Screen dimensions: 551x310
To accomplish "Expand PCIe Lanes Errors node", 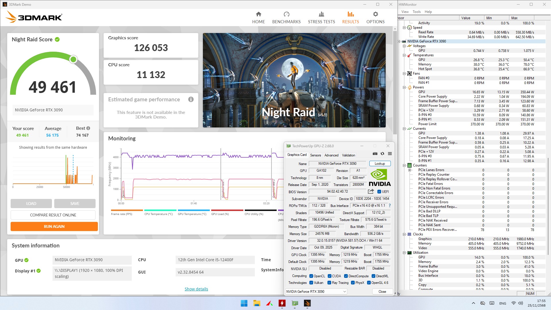I will pyautogui.click(x=410, y=170).
